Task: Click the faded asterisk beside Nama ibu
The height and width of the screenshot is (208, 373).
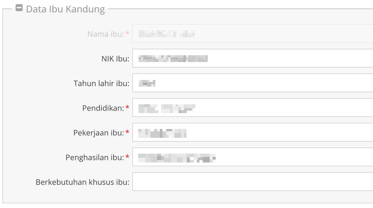Action: [127, 33]
